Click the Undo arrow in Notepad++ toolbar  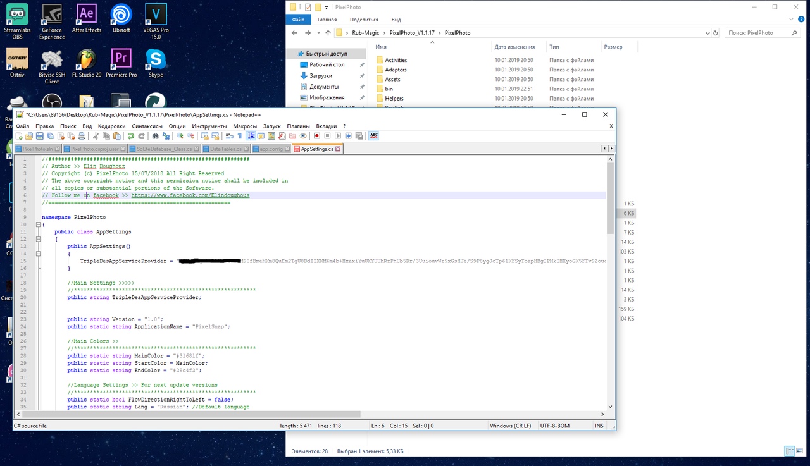(131, 136)
